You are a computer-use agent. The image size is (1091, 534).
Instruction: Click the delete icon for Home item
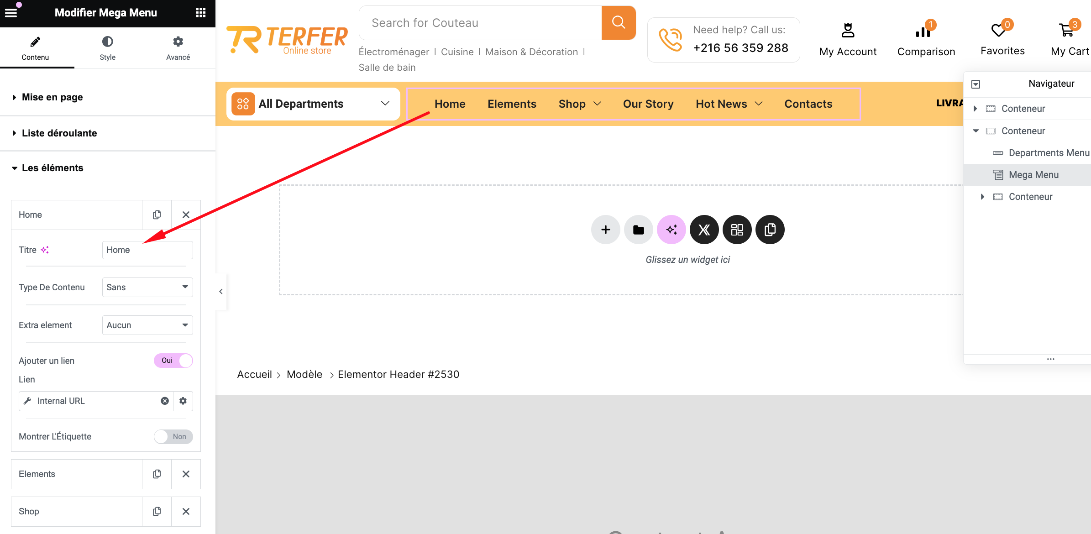pos(185,214)
